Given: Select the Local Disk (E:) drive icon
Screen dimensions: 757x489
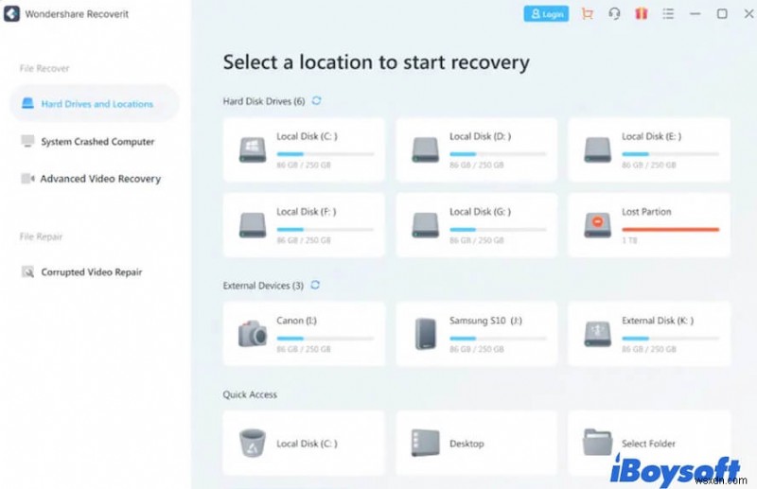Looking at the screenshot, I should [x=598, y=149].
